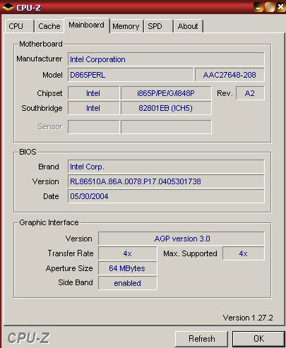
Task: Open the Cache tab
Action: tap(49, 26)
